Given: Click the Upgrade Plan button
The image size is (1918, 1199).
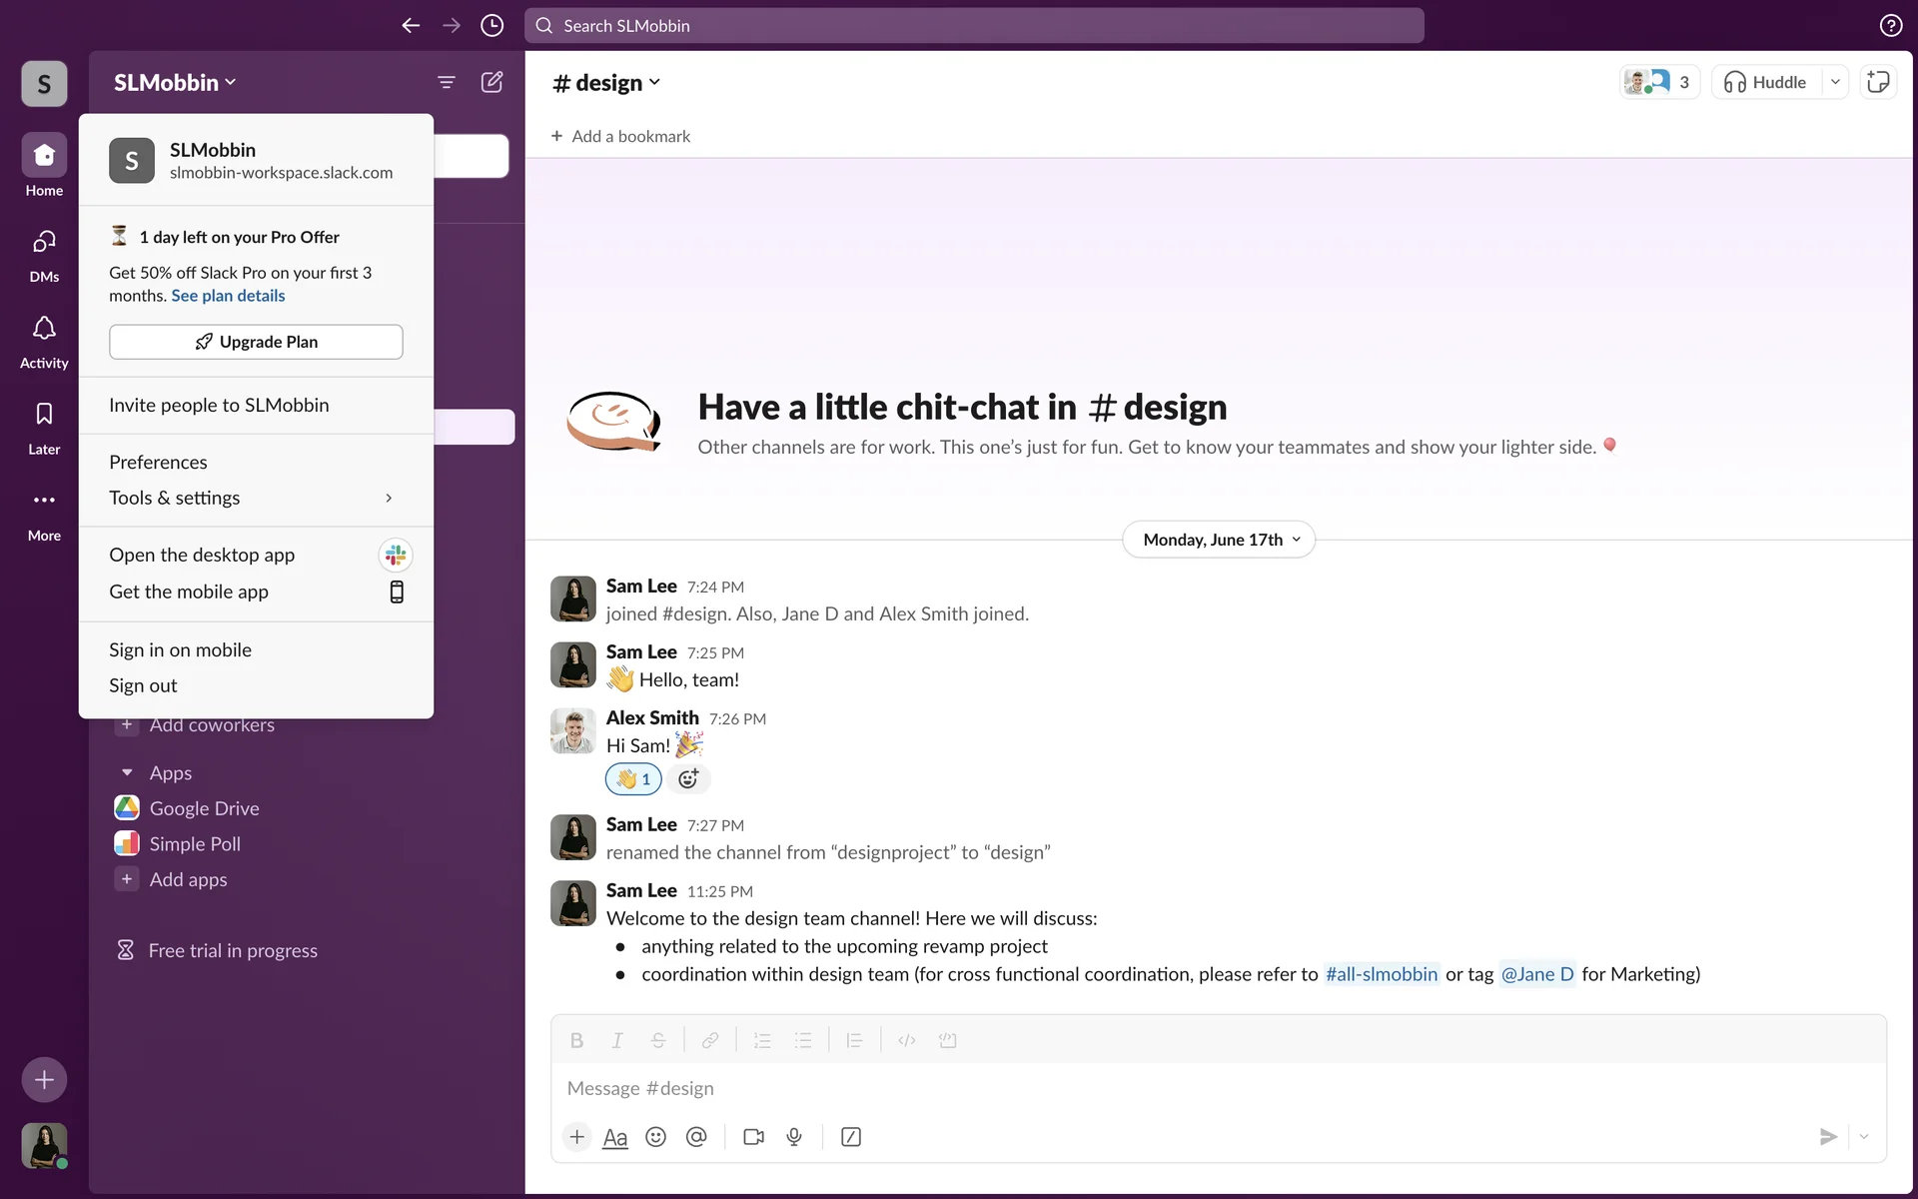Looking at the screenshot, I should coord(256,342).
